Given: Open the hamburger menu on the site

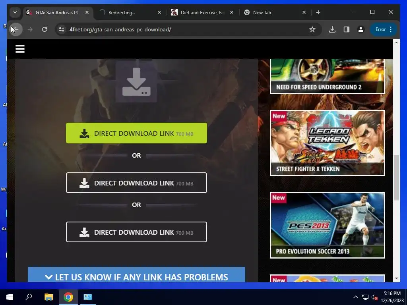Looking at the screenshot, I should pyautogui.click(x=20, y=49).
